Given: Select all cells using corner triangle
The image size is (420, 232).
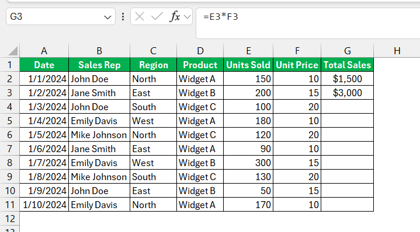Looking at the screenshot, I should point(12,51).
